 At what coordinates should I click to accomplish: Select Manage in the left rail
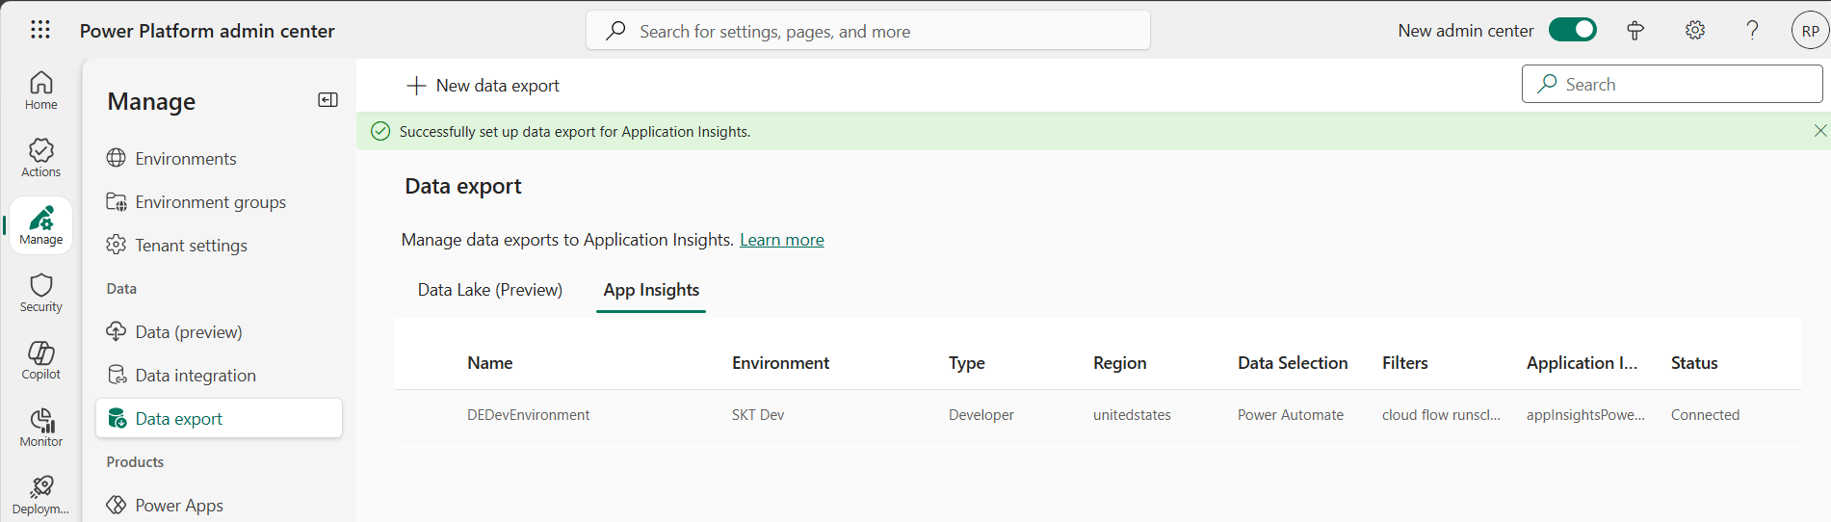[40, 225]
